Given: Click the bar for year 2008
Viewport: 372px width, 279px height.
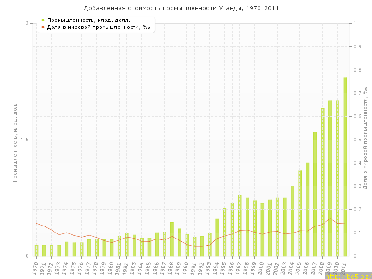Looking at the screenshot, I should [322, 182].
